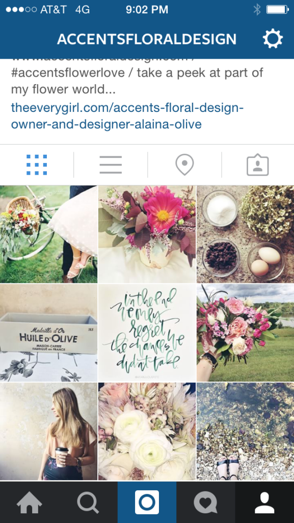Open the Search explore tab

coord(88,503)
